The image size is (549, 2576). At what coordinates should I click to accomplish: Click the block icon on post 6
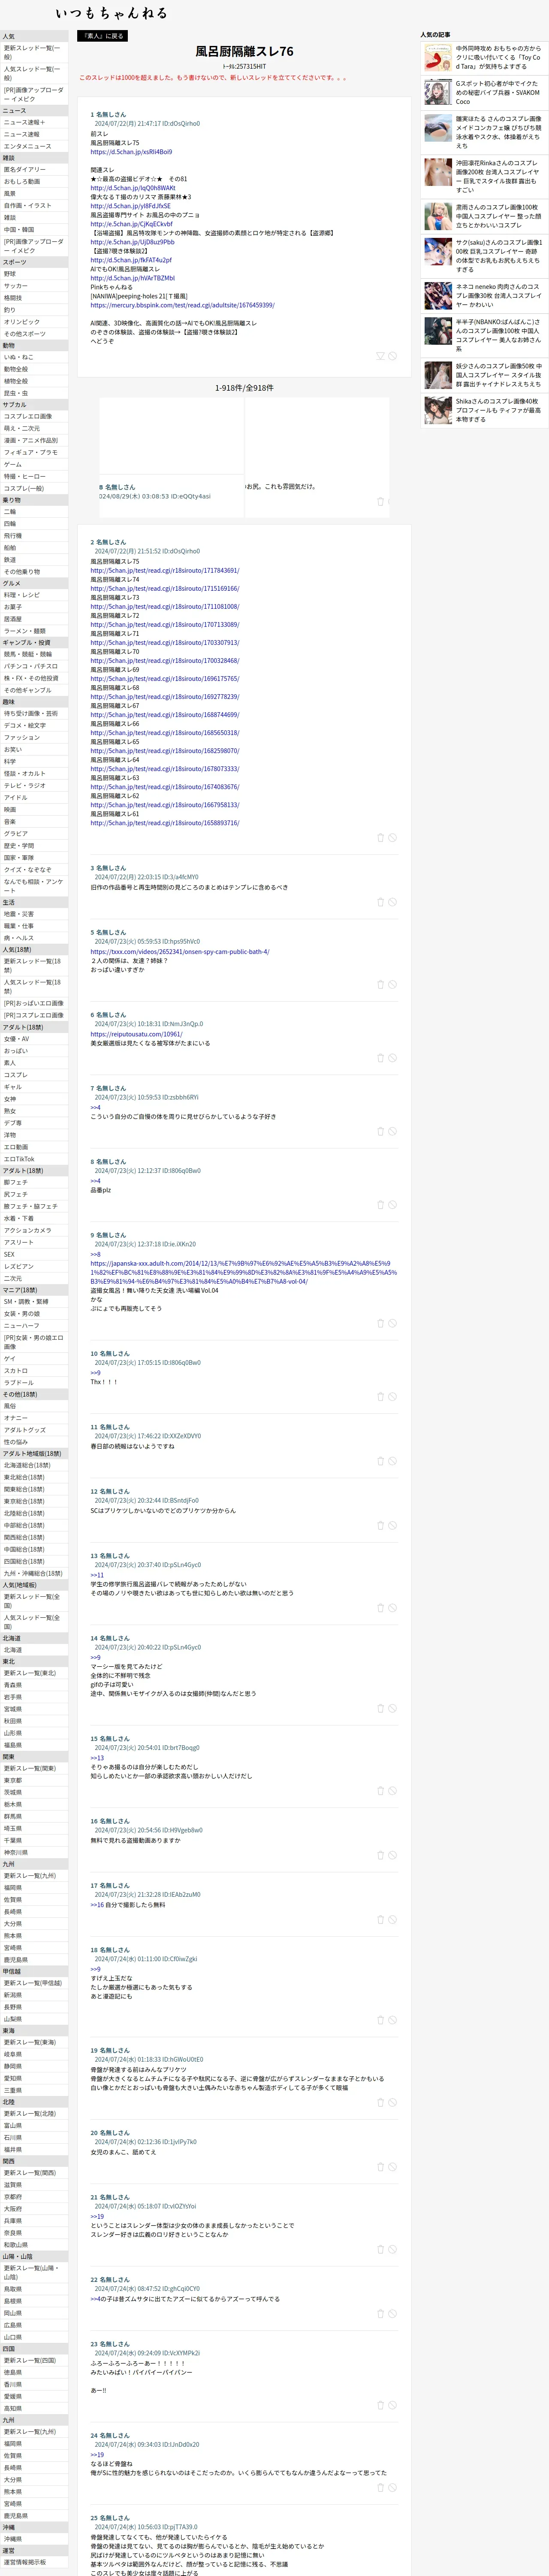click(392, 1058)
